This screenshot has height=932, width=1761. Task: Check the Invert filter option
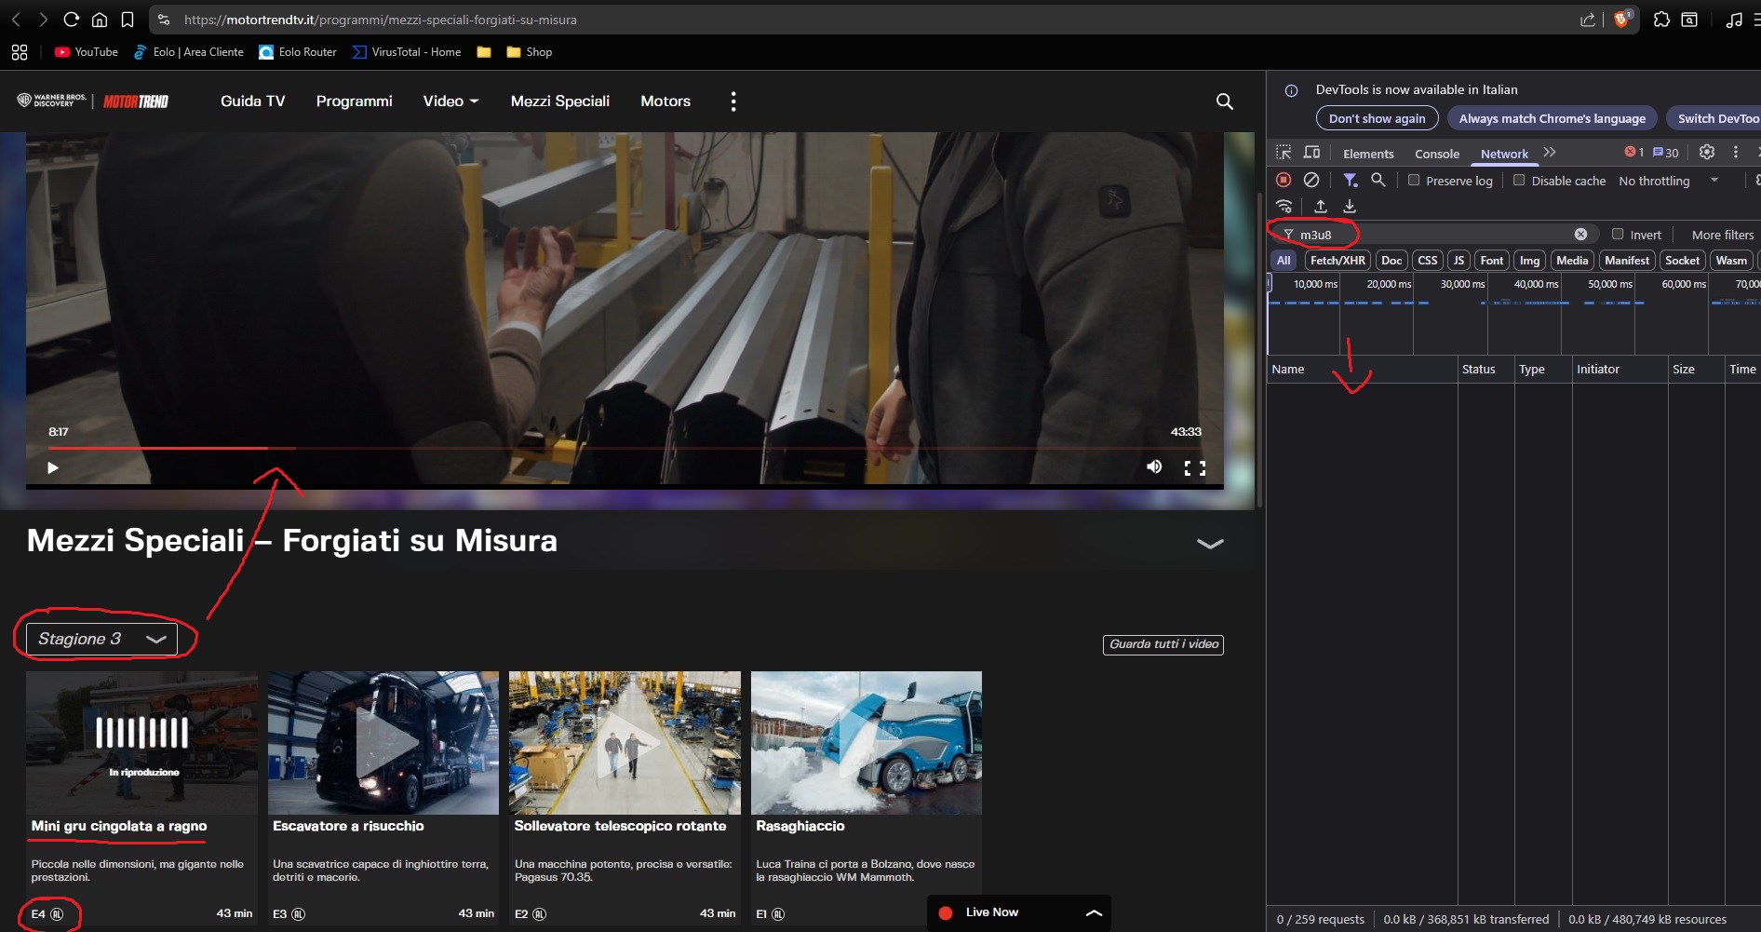tap(1618, 235)
